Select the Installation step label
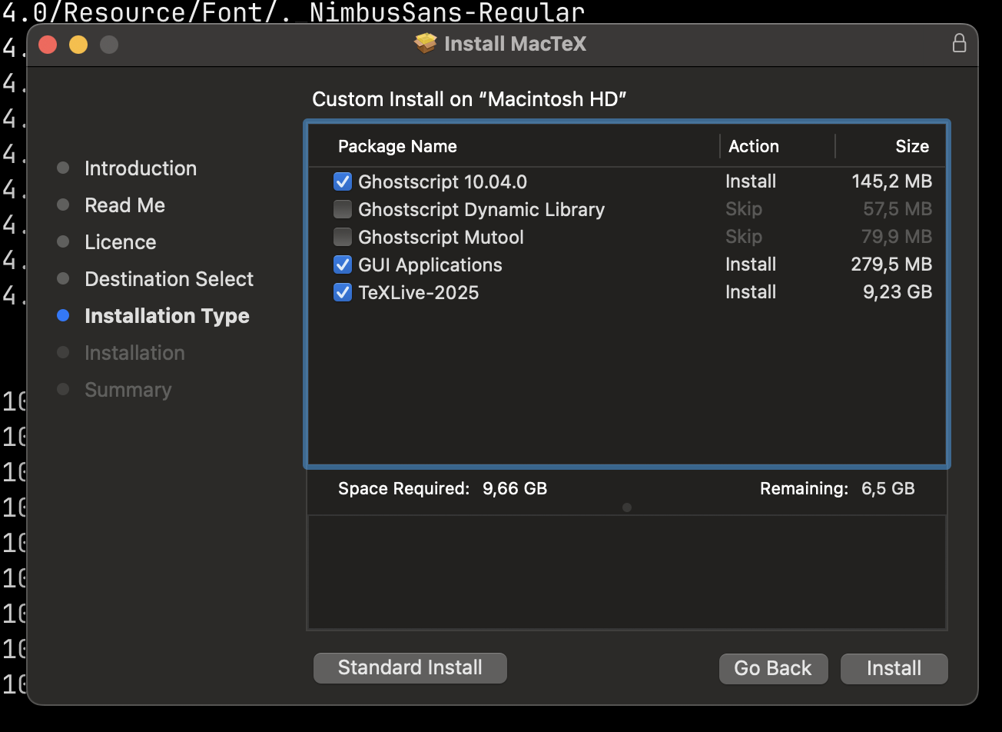Screen dimensions: 1002x732 [134, 352]
